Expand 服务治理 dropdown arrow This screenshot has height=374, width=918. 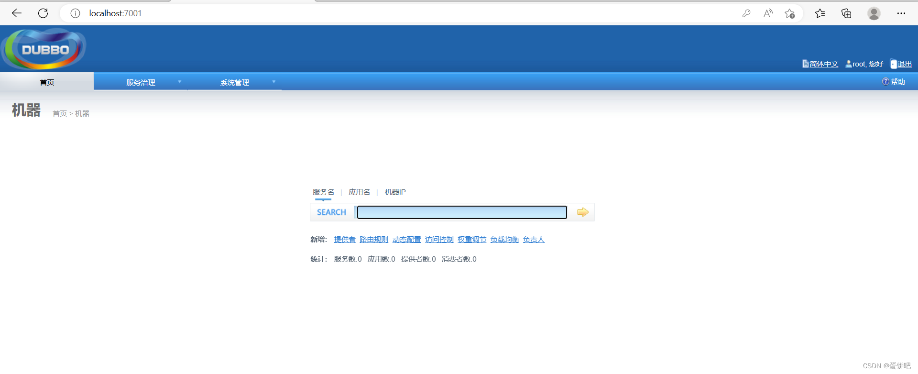180,82
